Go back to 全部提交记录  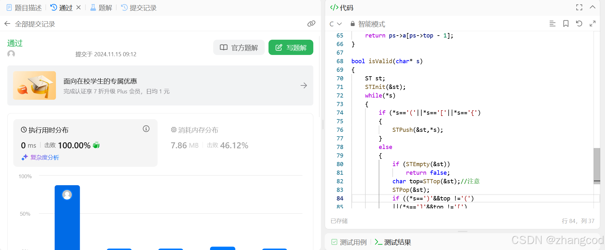click(x=35, y=24)
